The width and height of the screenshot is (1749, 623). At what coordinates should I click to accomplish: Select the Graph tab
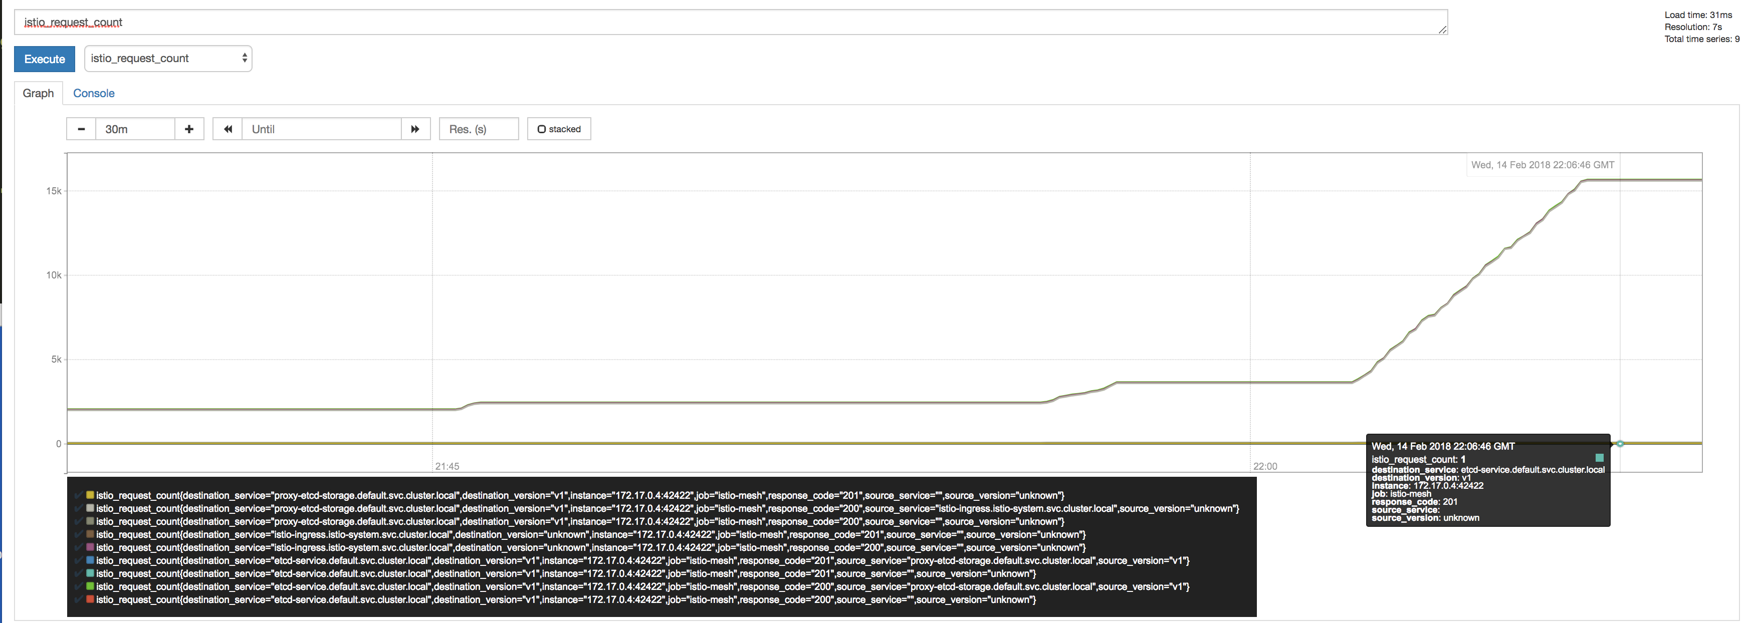pyautogui.click(x=38, y=93)
